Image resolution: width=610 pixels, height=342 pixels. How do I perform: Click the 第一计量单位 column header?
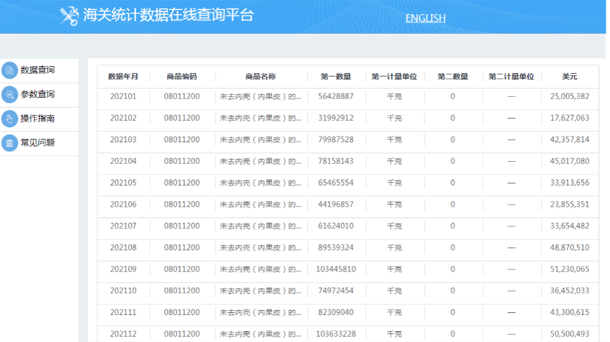pos(394,77)
